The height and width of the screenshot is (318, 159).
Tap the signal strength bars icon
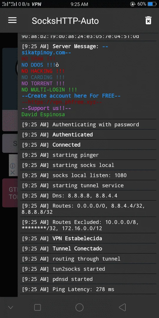click(9, 4)
